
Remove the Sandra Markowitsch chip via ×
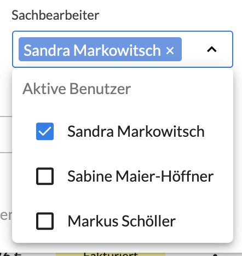(x=170, y=50)
